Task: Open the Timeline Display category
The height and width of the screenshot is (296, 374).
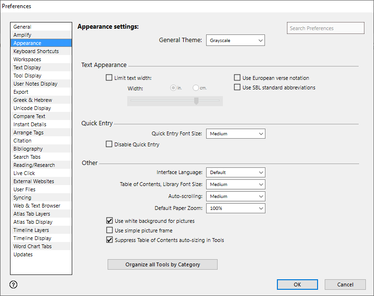Action: coord(32,238)
